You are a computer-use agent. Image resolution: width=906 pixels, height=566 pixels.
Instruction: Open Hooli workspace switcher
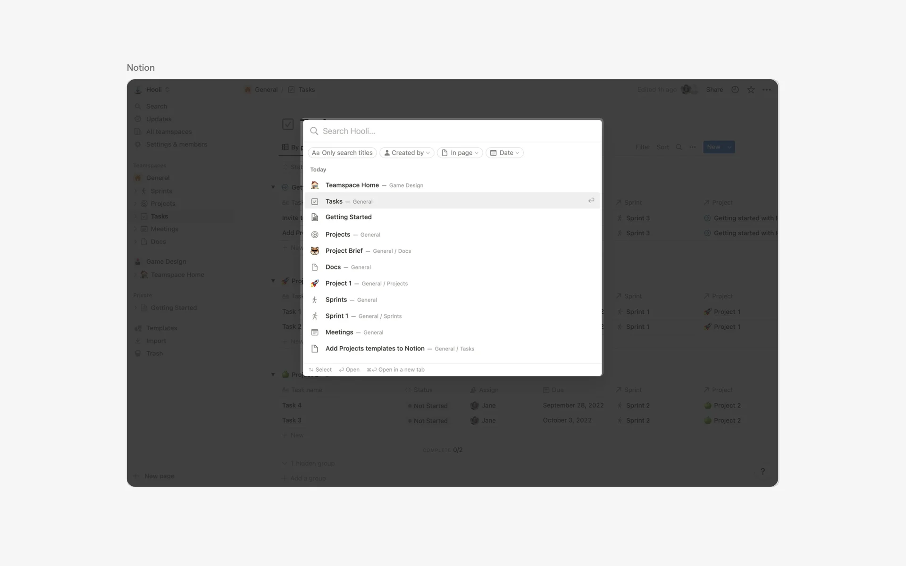tap(152, 90)
